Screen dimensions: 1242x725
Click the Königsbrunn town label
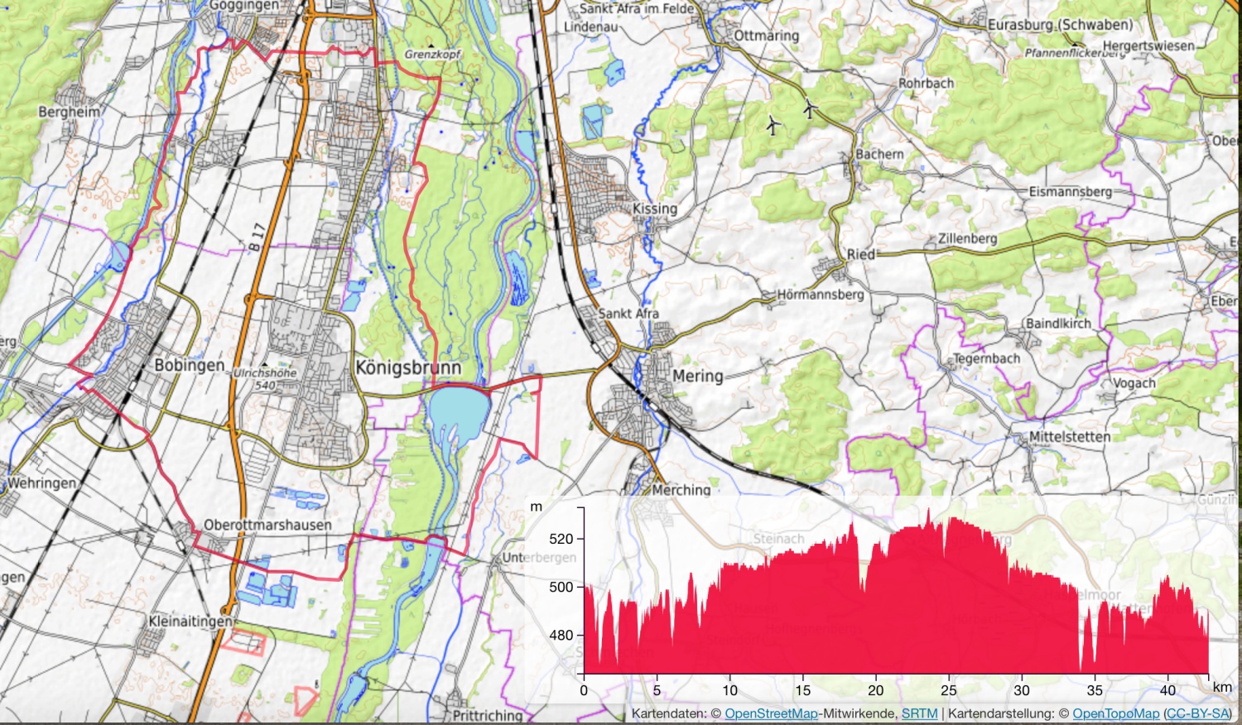(x=407, y=367)
